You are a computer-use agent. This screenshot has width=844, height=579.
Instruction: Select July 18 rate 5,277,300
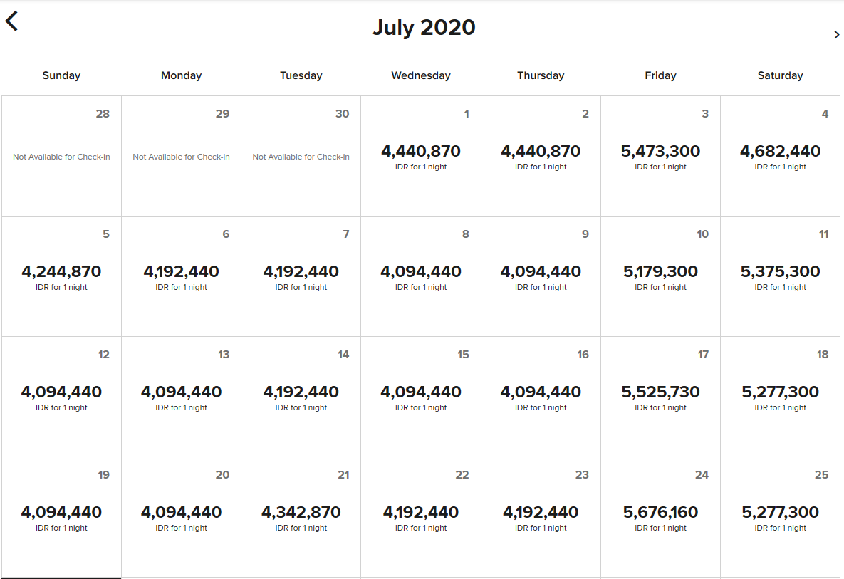pyautogui.click(x=781, y=397)
